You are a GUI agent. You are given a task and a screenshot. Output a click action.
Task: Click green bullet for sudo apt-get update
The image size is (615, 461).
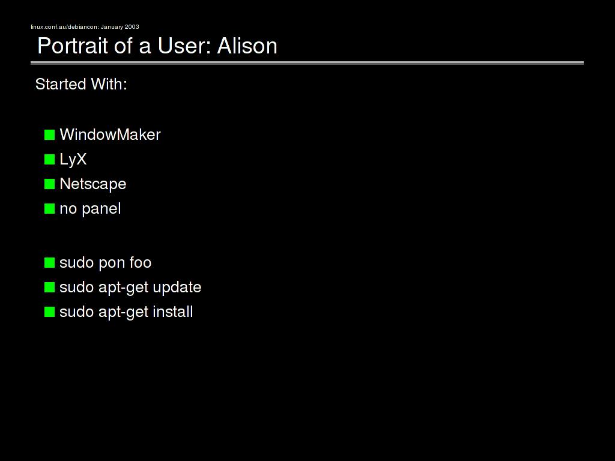[x=49, y=287]
